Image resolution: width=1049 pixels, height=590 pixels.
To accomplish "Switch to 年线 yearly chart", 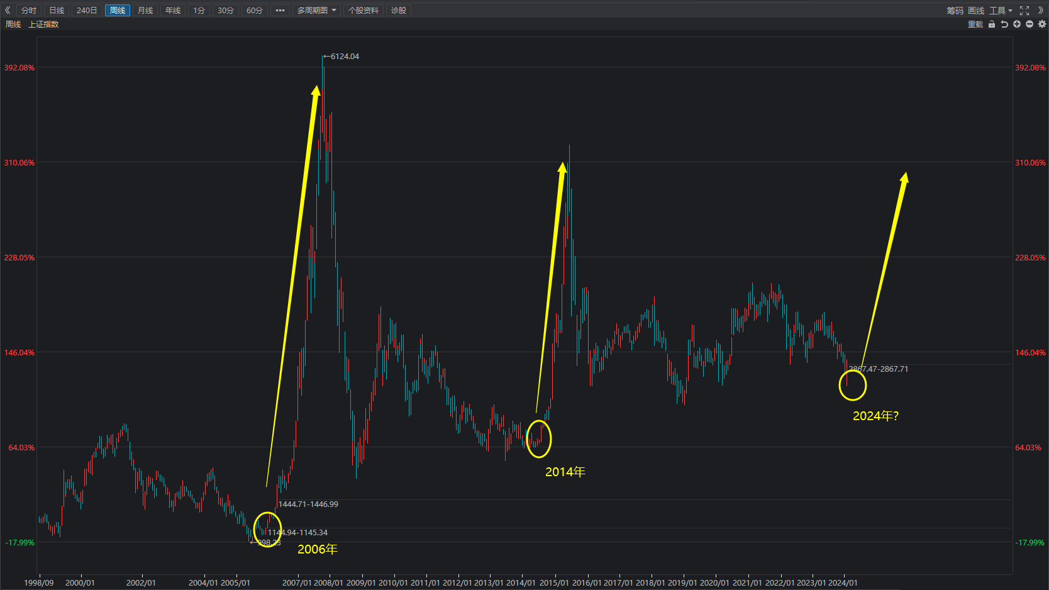I will [x=173, y=11].
